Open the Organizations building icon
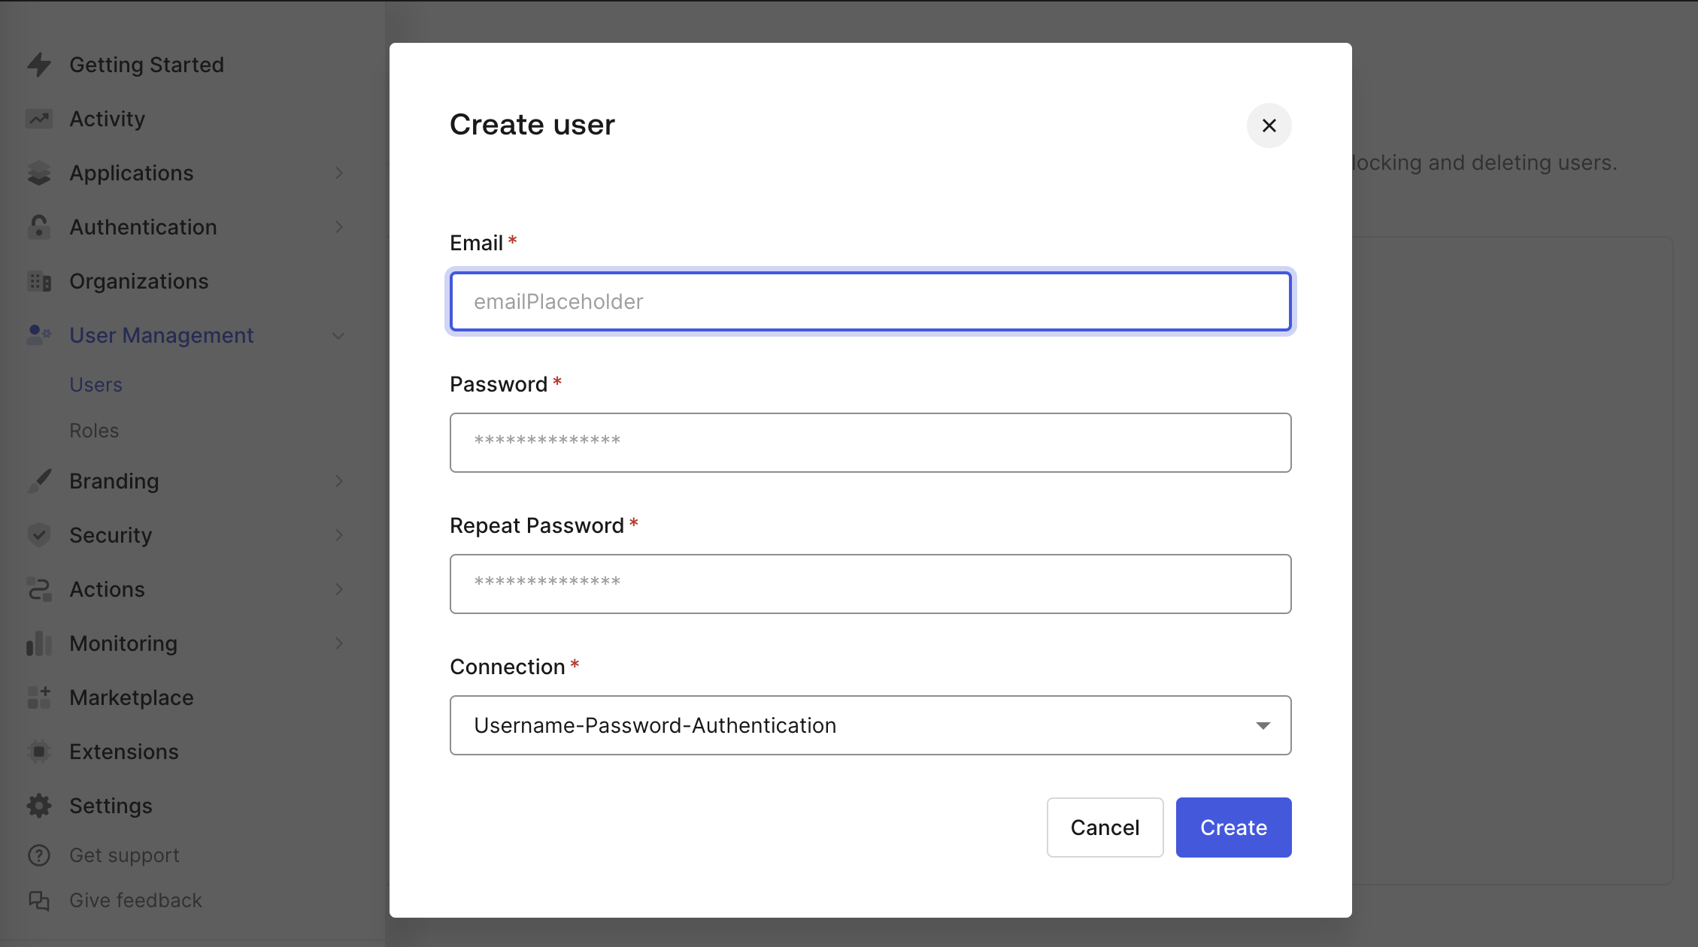This screenshot has height=947, width=1698. pos(38,281)
